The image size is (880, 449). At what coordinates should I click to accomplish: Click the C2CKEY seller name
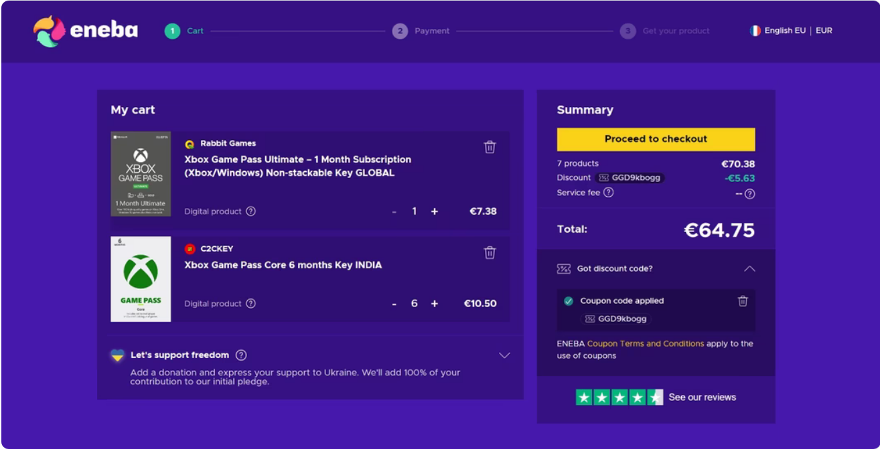pos(217,249)
